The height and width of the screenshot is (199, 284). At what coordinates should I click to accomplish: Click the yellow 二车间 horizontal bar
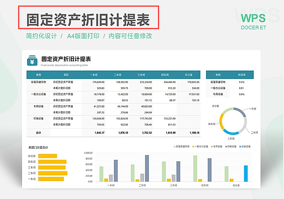(53, 173)
